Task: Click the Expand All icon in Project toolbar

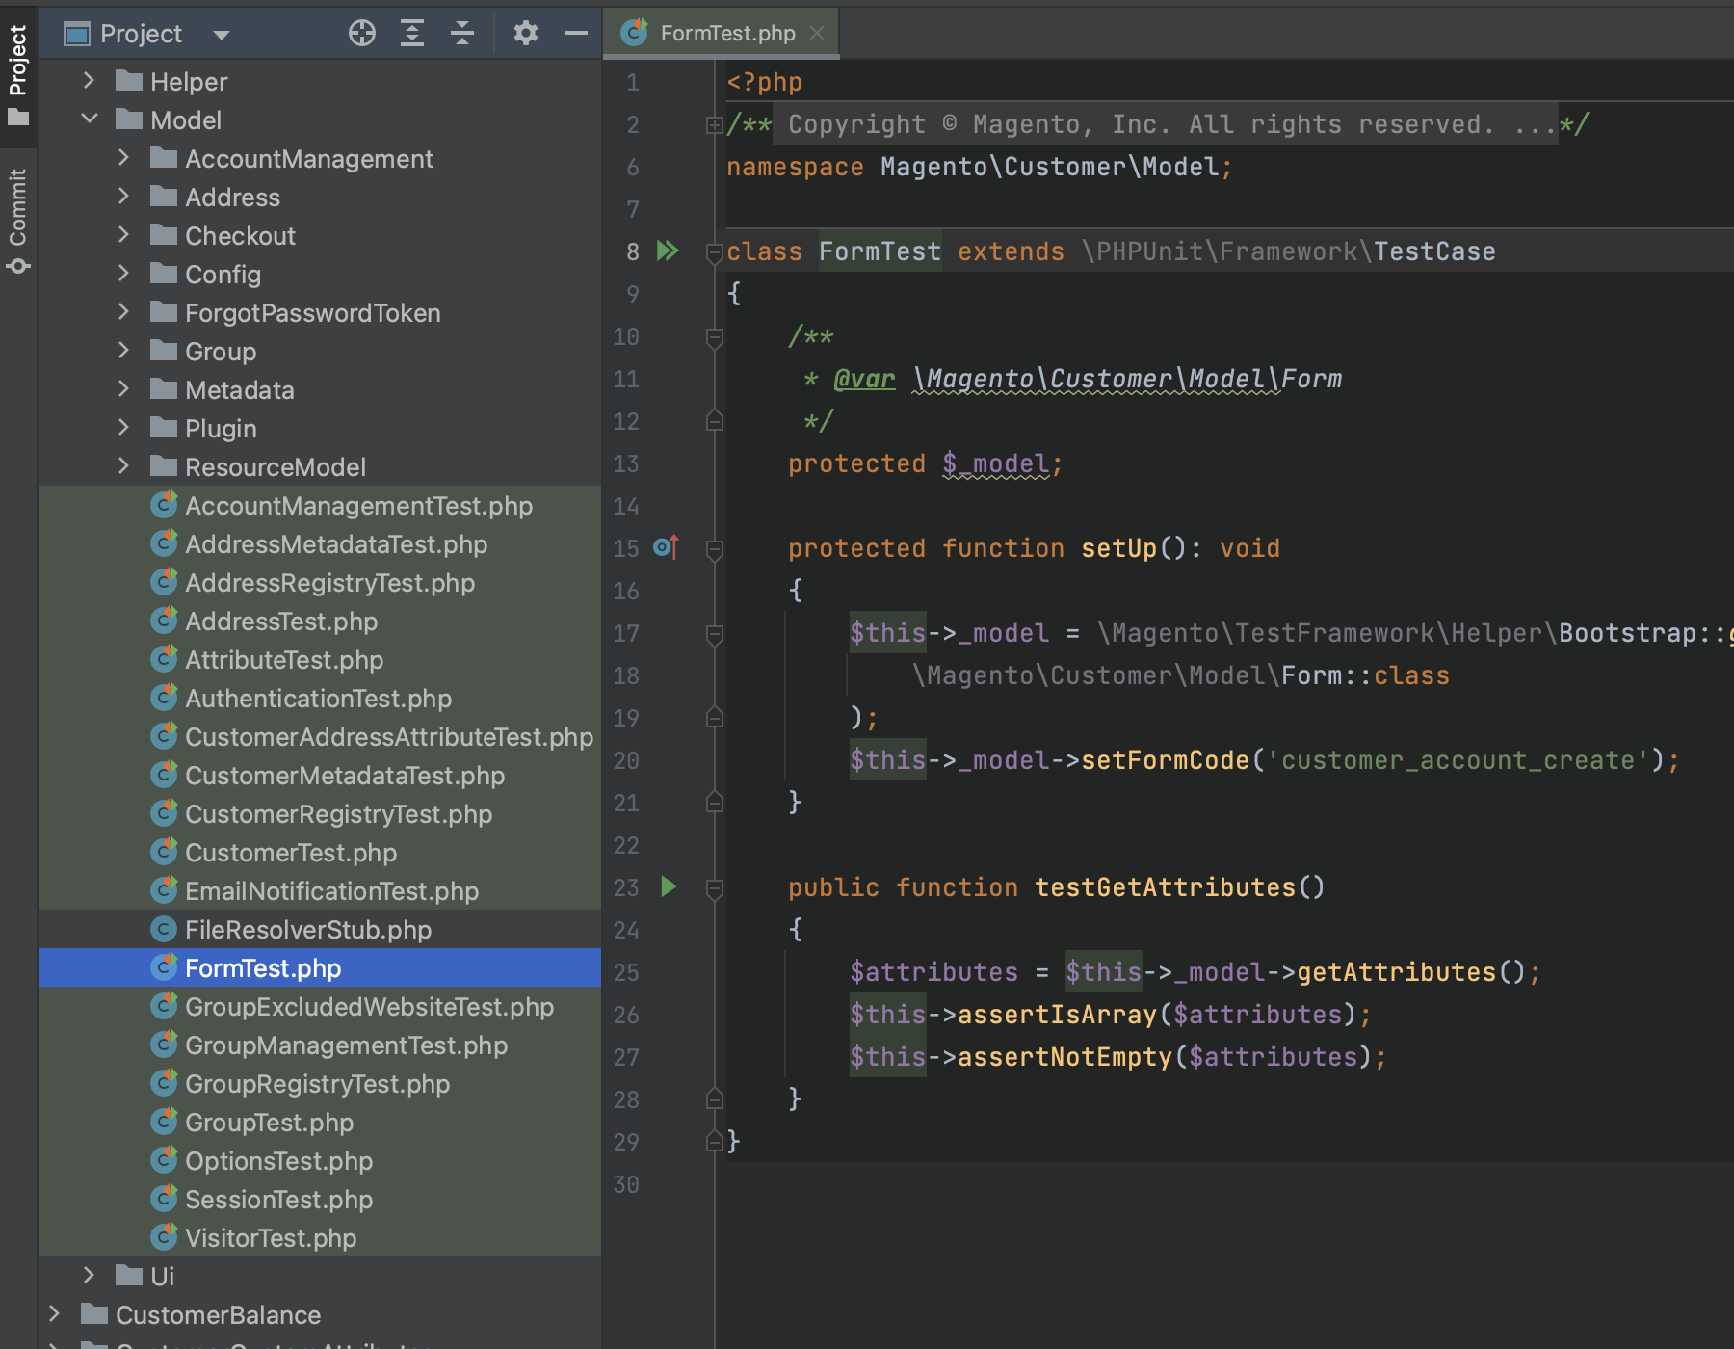Action: click(x=412, y=34)
